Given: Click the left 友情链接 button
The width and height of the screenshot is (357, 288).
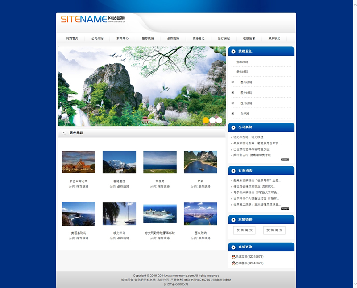Looking at the screenshot, I should pos(244,230).
